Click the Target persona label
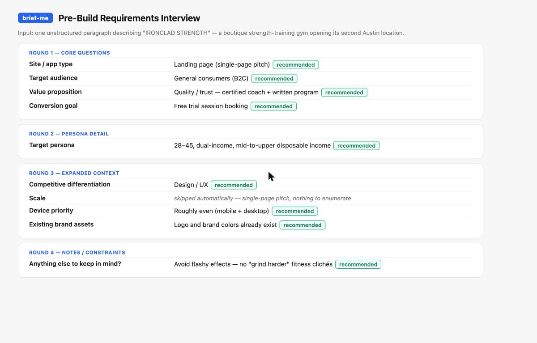This screenshot has width=537, height=343. pos(52,145)
